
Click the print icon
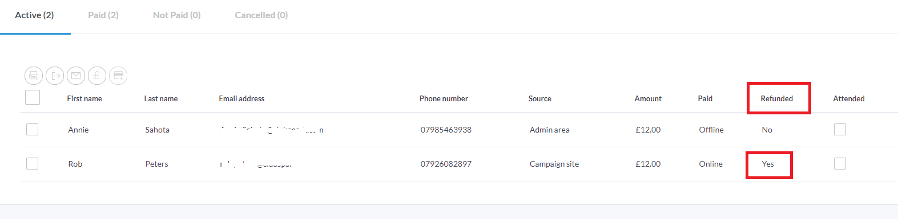34,76
